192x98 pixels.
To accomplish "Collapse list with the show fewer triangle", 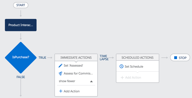I will tap(91, 81).
